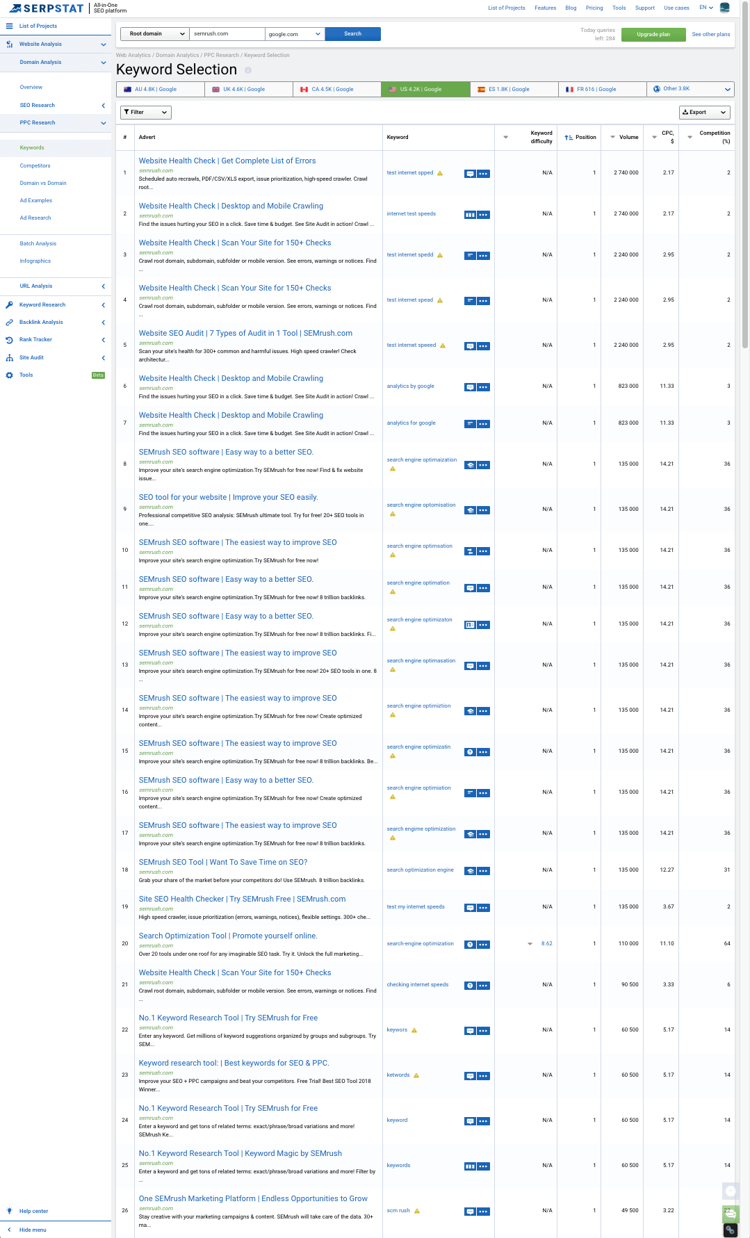Screen dimensions: 750x1238
Task: Switch to the CA 4.5K Google tab
Action: click(x=337, y=89)
